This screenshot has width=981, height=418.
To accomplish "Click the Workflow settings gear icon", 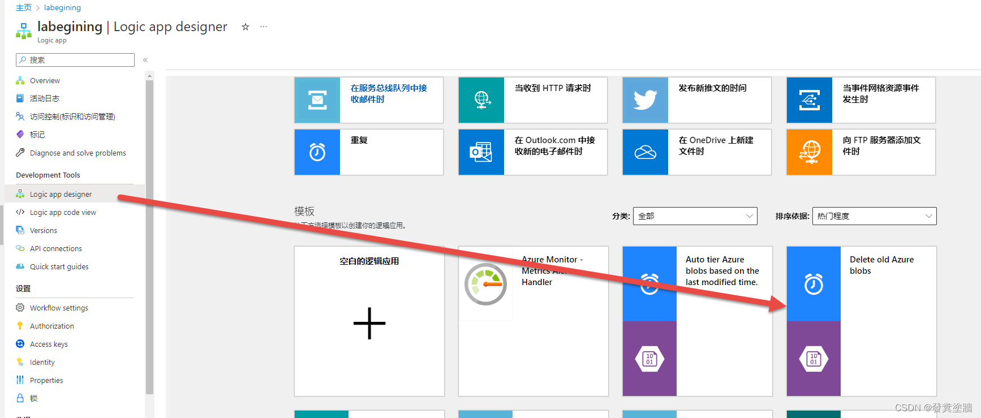I will click(x=20, y=308).
